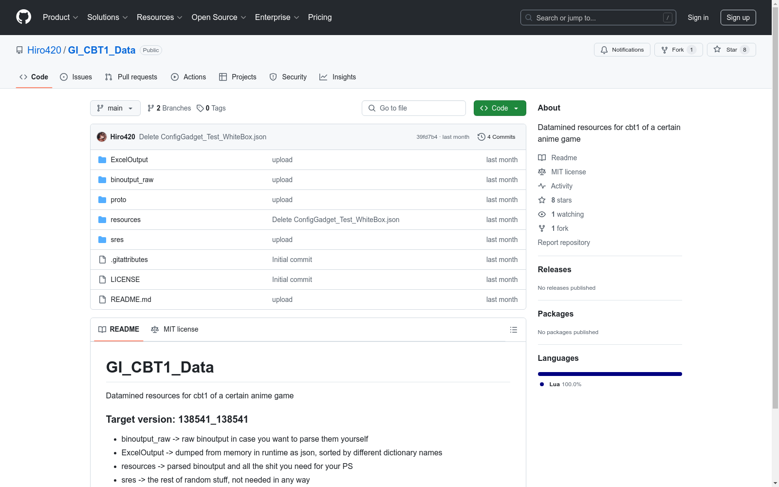Click the 'Initial commit' message in LICENSE row
The image size is (779, 487).
tap(292, 280)
